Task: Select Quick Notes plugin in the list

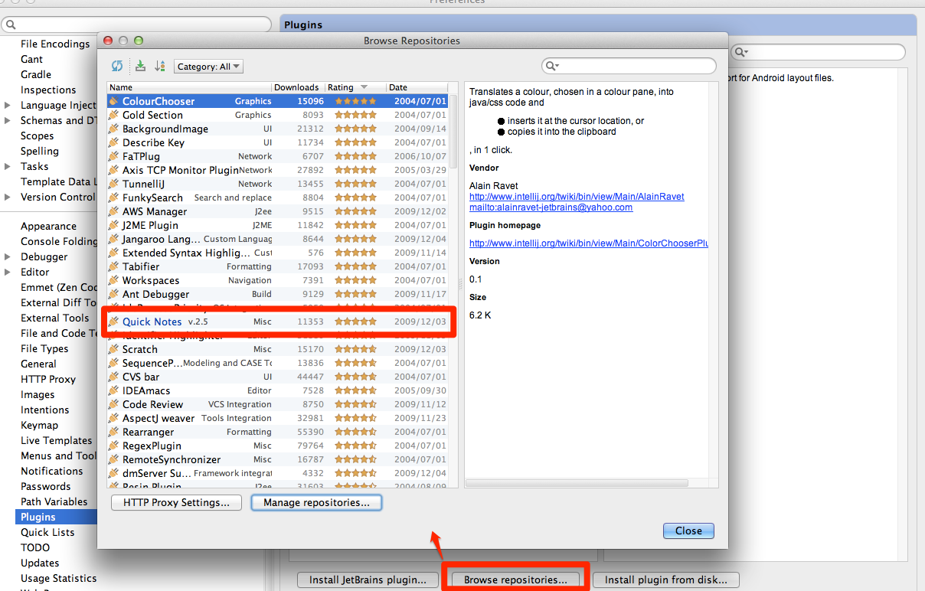Action: click(152, 322)
